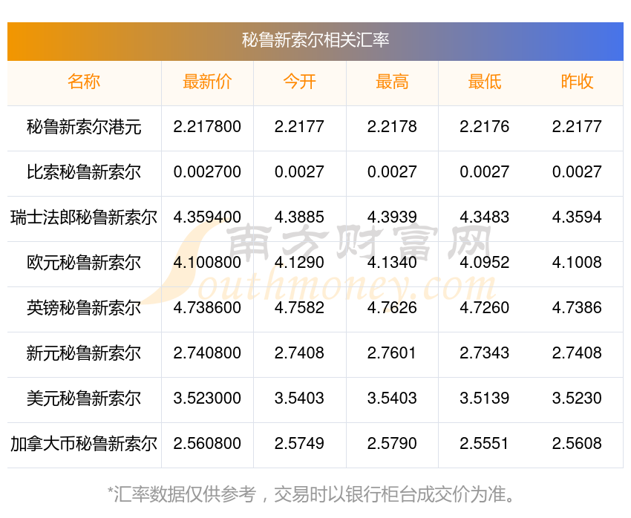631x518 pixels.
Task: Click the 秘鲁新索尔相关汇率 title banner
Action: [315, 41]
